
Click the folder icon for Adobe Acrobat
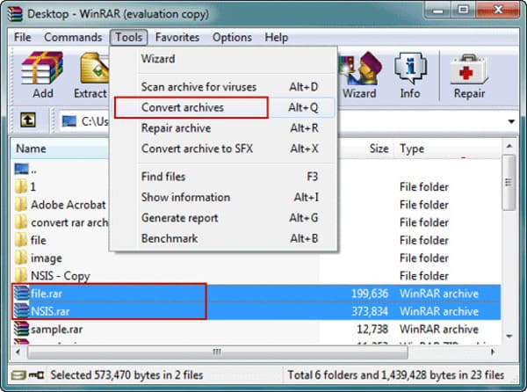click(21, 205)
